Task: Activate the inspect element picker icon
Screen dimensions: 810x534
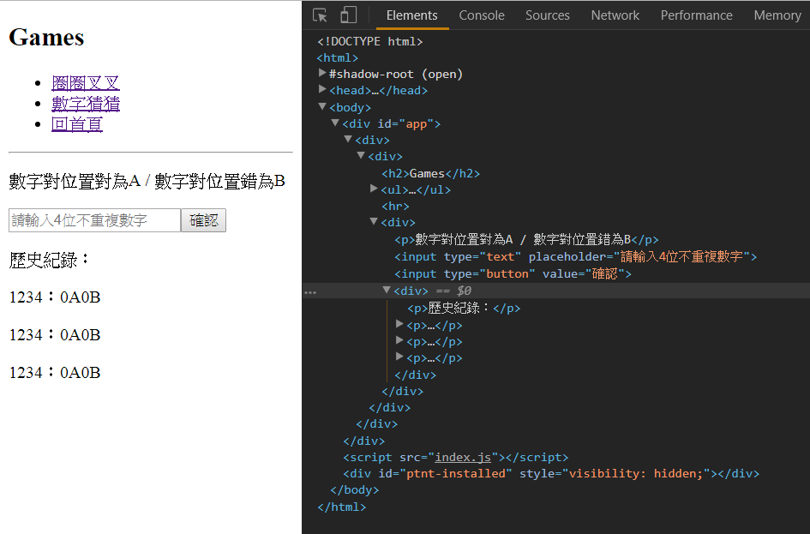Action: pyautogui.click(x=320, y=15)
